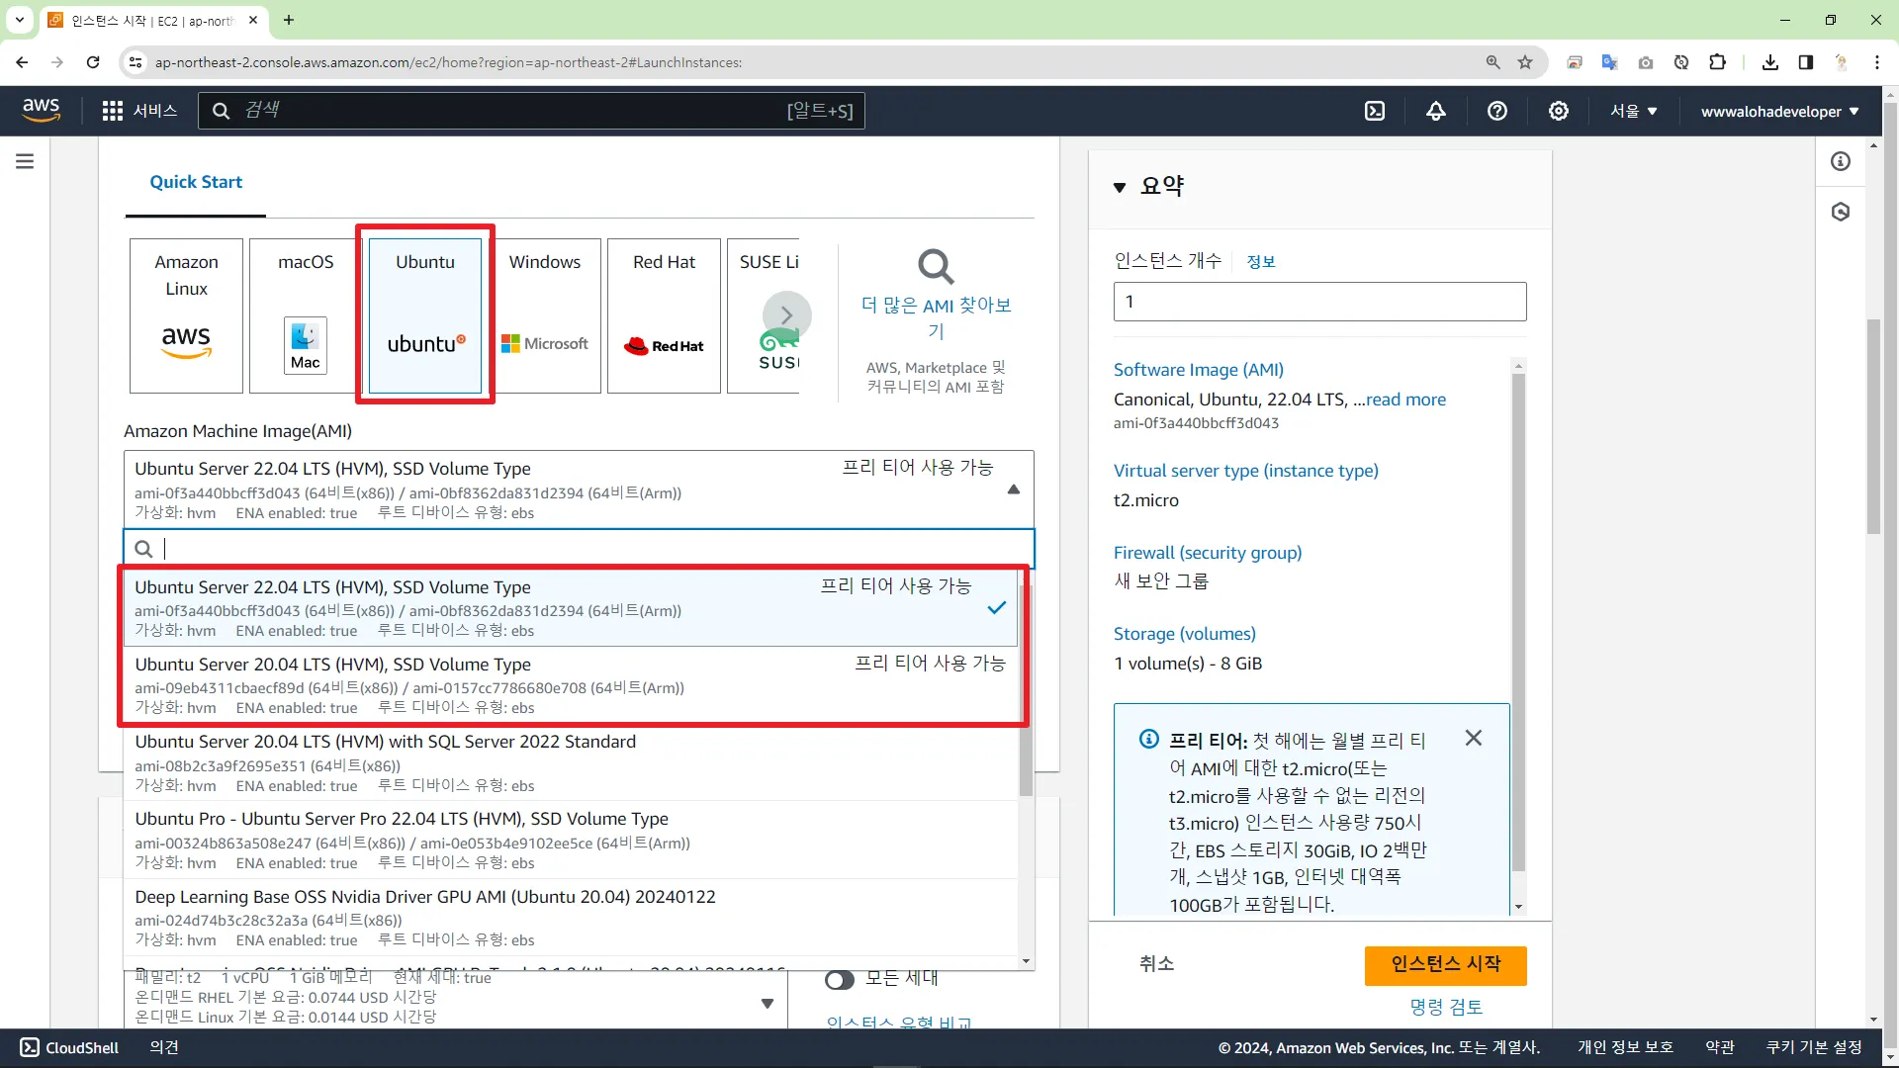Collapse the AMI selection dropdown arrow
The image size is (1899, 1068).
point(1014,489)
